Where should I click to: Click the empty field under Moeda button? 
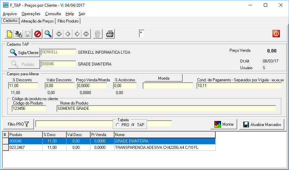click(168, 86)
